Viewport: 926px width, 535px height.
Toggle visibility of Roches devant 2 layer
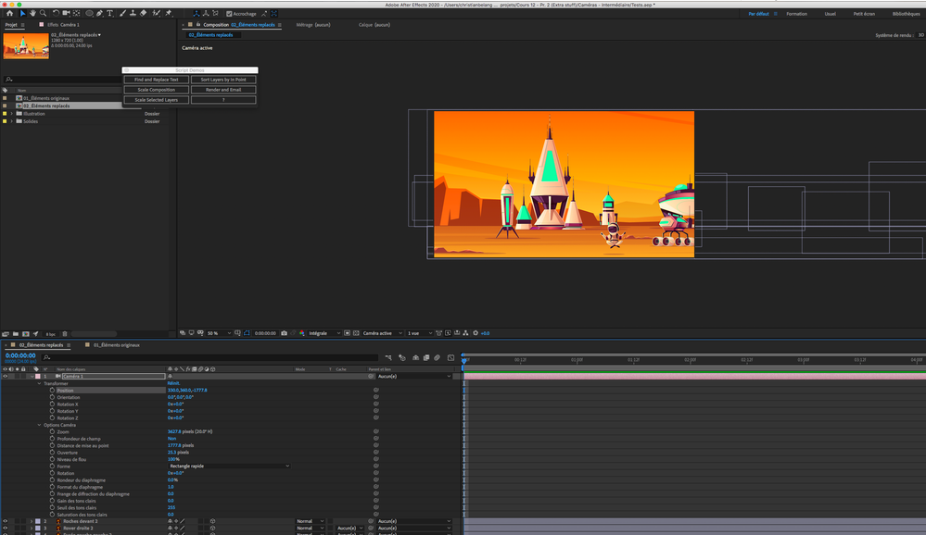pos(6,521)
